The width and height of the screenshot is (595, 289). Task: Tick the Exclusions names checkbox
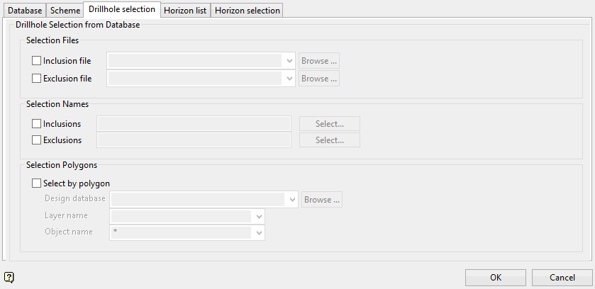pyautogui.click(x=37, y=140)
